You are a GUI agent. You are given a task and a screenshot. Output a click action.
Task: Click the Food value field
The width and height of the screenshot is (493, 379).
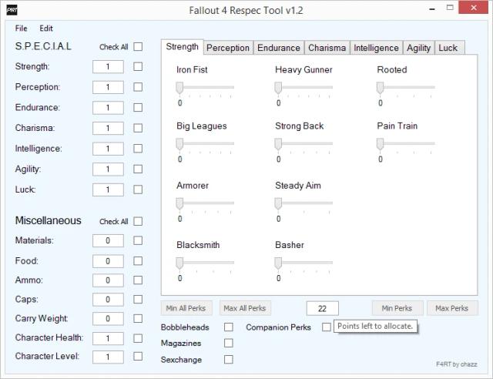point(108,261)
